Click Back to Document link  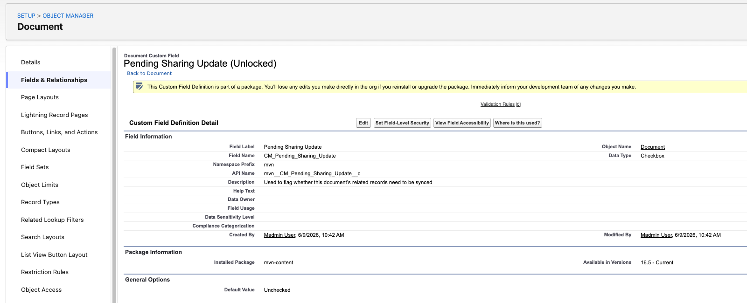pos(149,74)
